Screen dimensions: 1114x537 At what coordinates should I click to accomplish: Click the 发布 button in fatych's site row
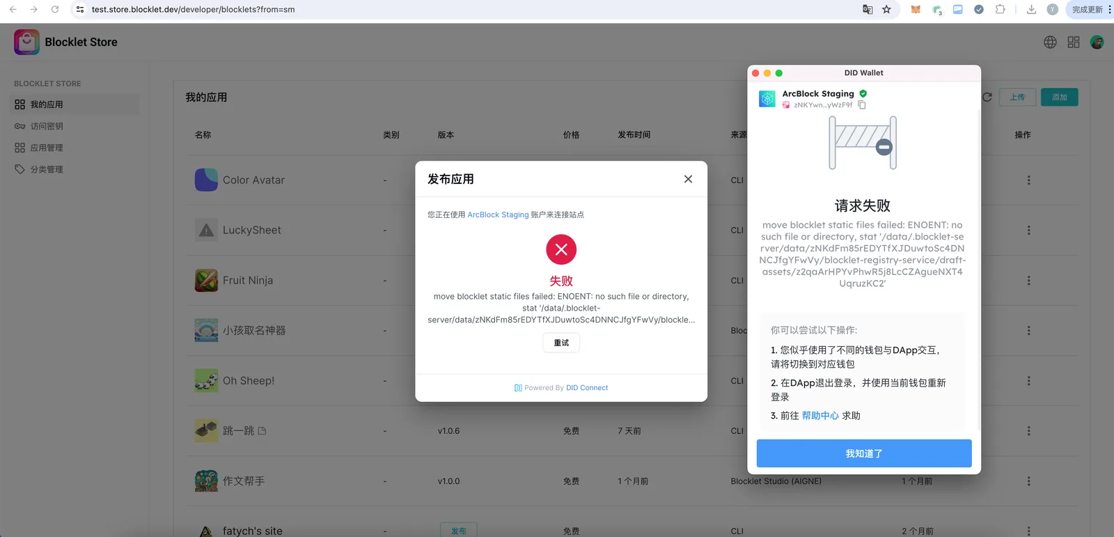click(458, 531)
